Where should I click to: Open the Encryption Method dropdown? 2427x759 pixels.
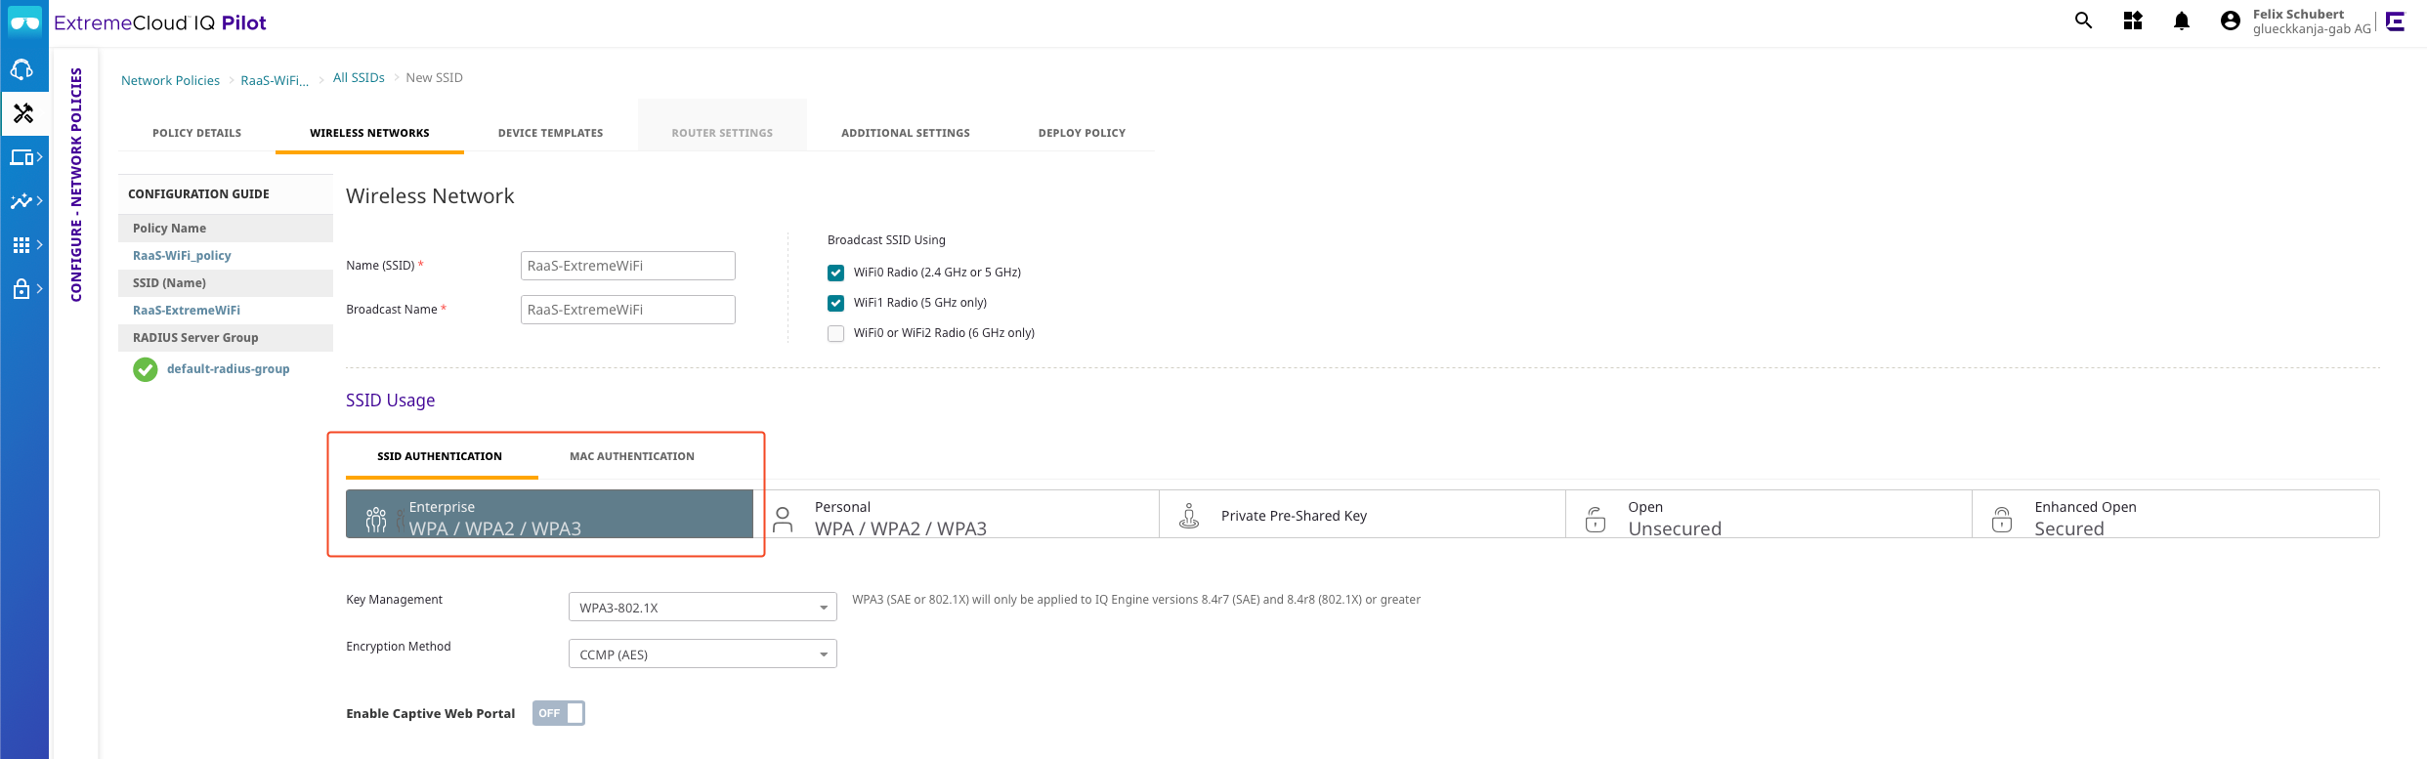tap(703, 654)
